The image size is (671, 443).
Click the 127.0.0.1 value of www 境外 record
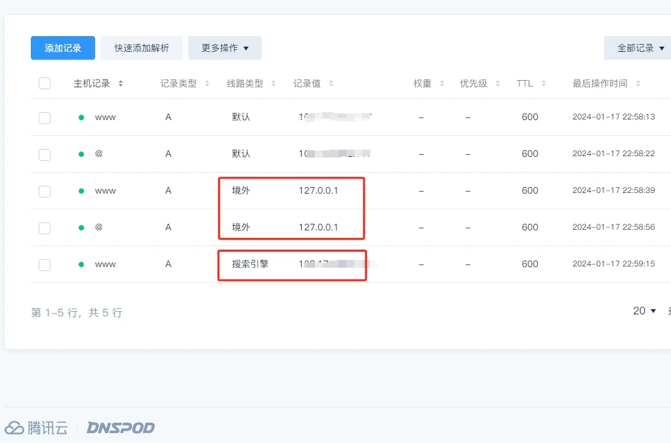point(318,191)
